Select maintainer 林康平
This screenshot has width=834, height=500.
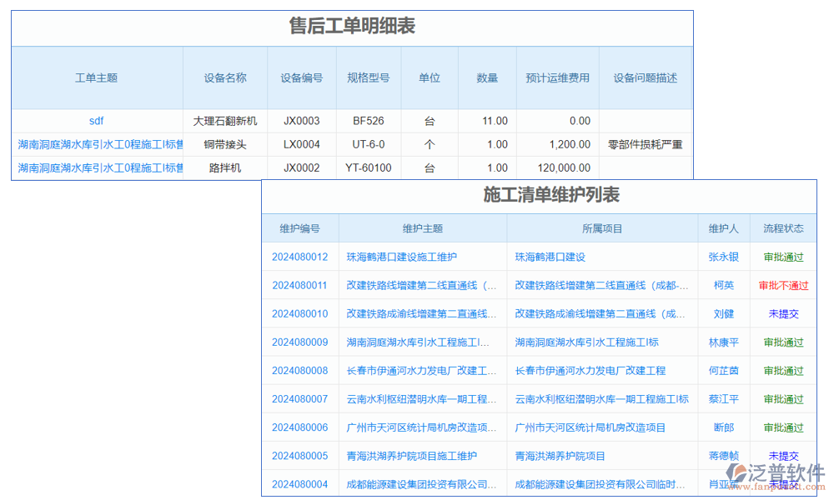click(724, 342)
